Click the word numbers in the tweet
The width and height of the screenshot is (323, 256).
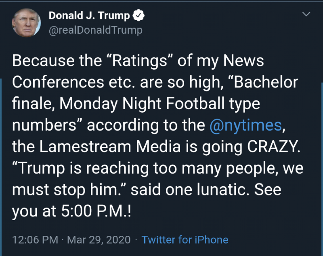pyautogui.click(x=44, y=125)
